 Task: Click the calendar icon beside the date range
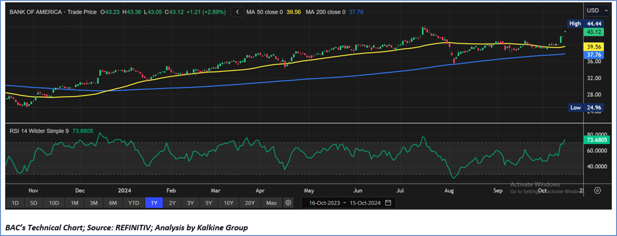pyautogui.click(x=388, y=203)
